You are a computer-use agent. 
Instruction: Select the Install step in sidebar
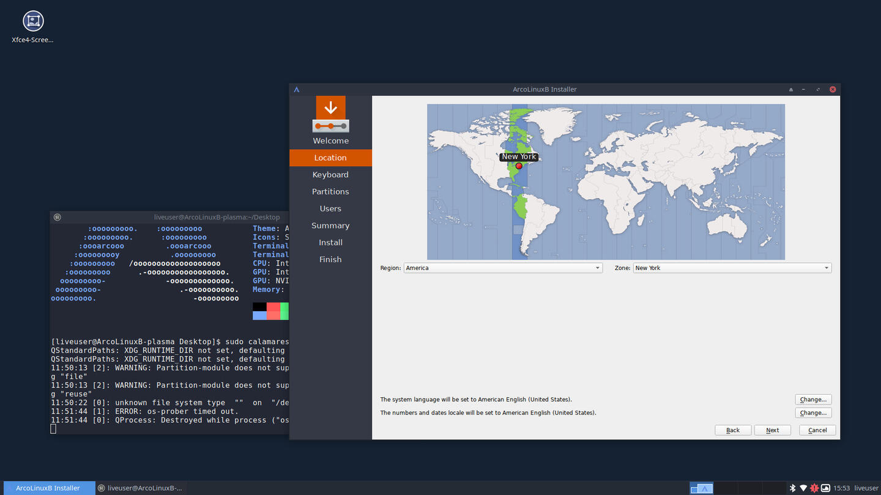point(330,243)
